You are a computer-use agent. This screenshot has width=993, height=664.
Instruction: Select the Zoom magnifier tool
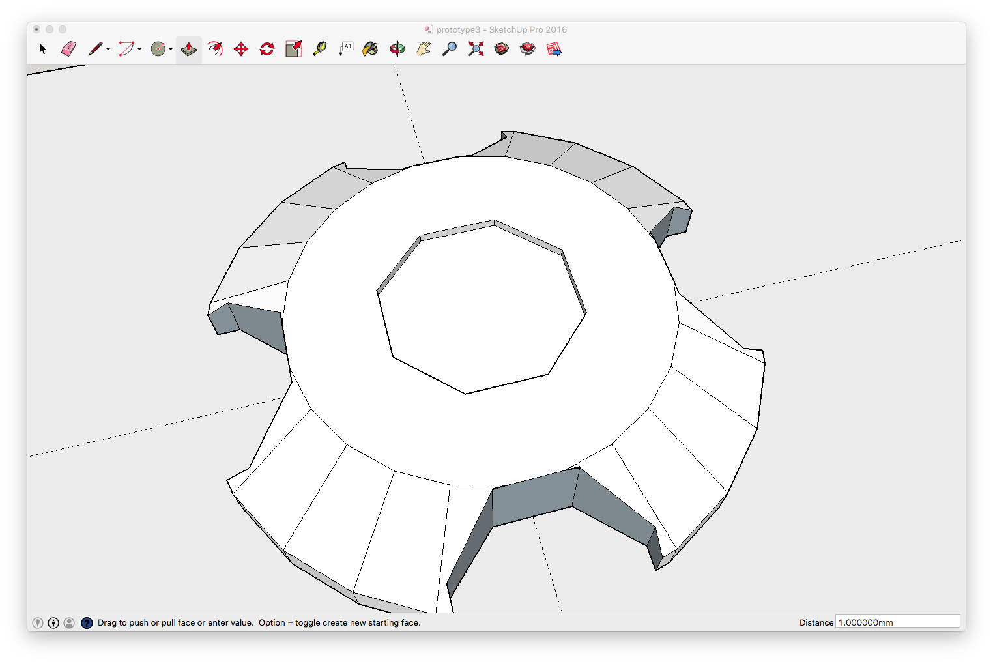click(x=450, y=49)
